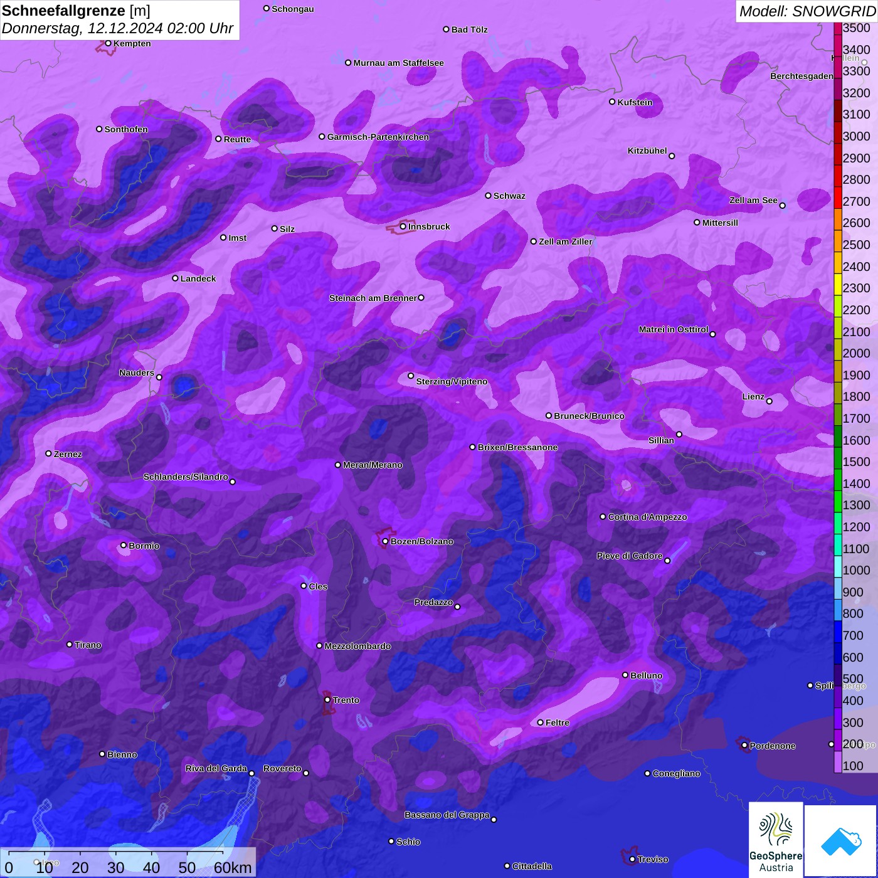Click the 3500 m legend color
Image resolution: width=878 pixels, height=878 pixels.
pos(838,28)
